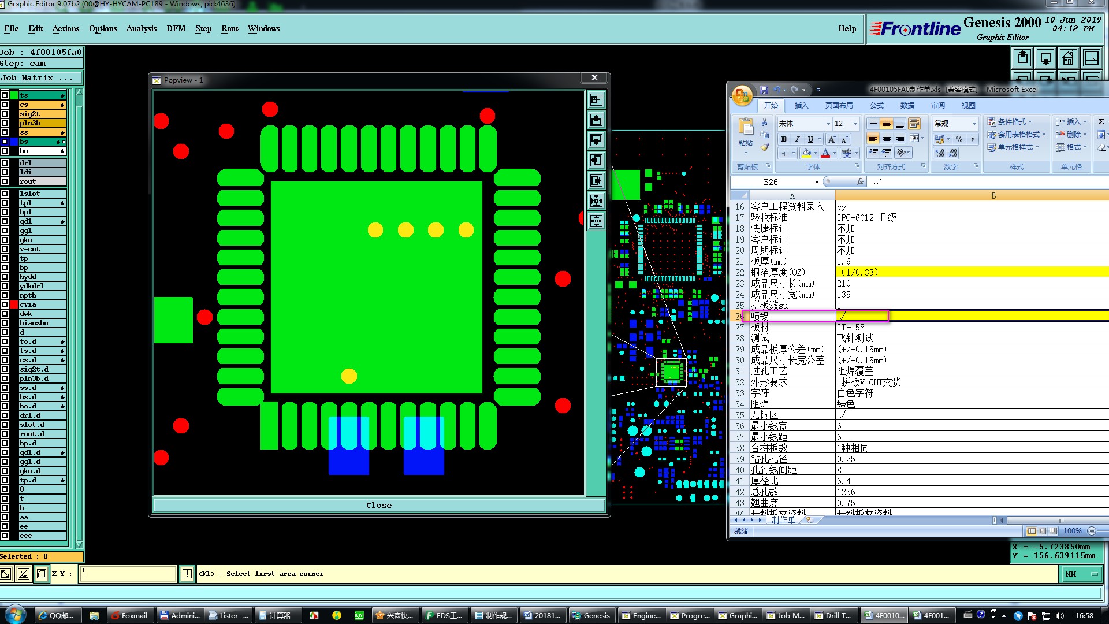Enable the checkbox next to the cs layer
1109x624 pixels.
[x=5, y=105]
